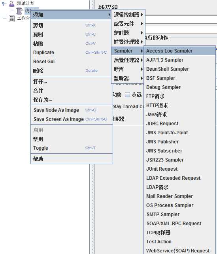This screenshot has height=254, width=217.
Task: Open the 添加 submenu
Action: coord(72,15)
